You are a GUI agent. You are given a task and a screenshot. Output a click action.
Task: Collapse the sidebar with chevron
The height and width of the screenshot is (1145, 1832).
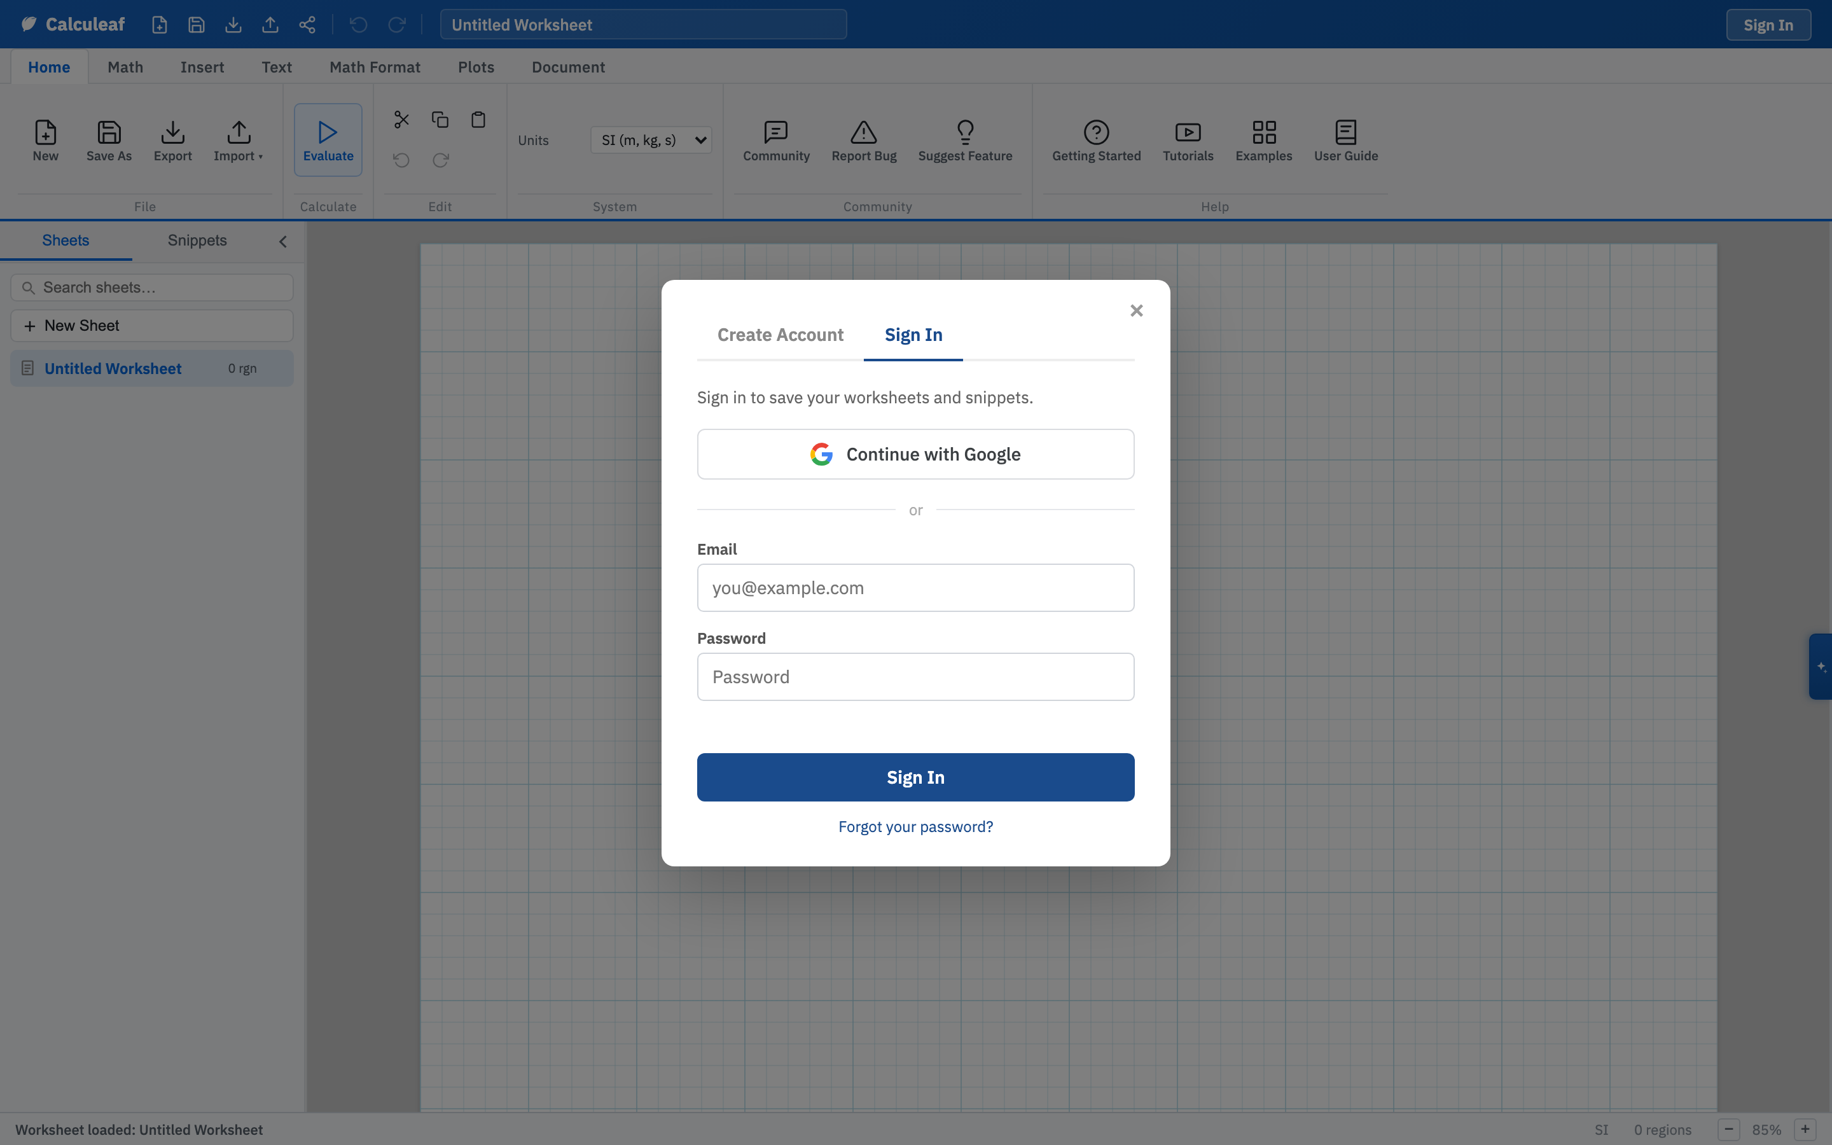coord(283,242)
